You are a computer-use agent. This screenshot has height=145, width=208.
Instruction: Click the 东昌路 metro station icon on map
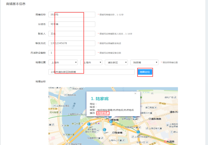click(166, 142)
